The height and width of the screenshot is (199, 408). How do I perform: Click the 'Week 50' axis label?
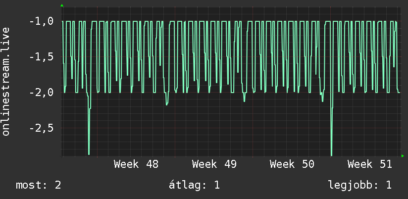[292, 164]
